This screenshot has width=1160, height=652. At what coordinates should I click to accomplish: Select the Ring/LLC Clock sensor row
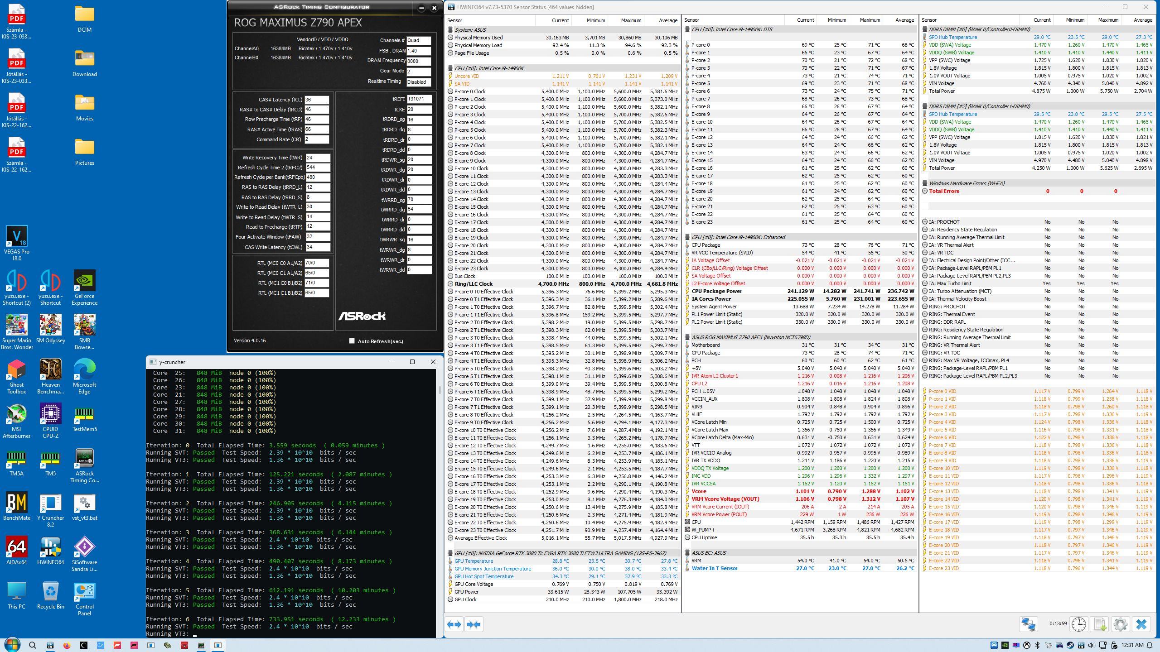tap(563, 284)
